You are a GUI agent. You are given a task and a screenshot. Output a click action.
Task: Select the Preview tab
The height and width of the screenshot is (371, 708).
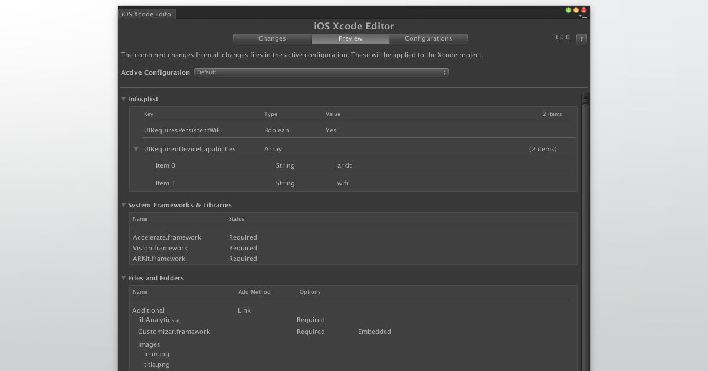pyautogui.click(x=350, y=38)
